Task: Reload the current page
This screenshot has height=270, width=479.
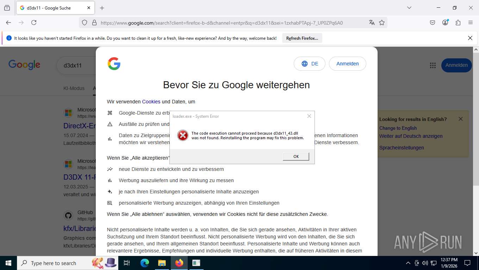Action: tap(34, 22)
